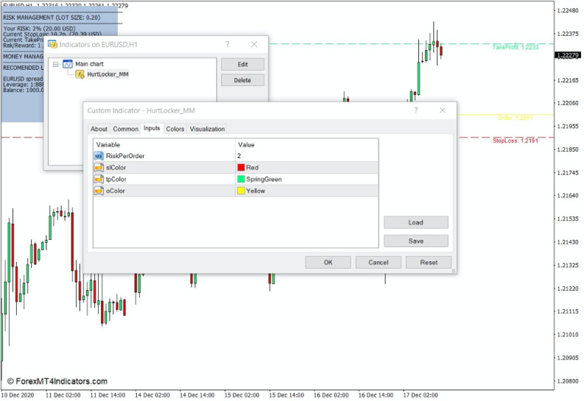The height and width of the screenshot is (401, 584).
Task: Click the Main chart tree icon
Action: coord(68,65)
